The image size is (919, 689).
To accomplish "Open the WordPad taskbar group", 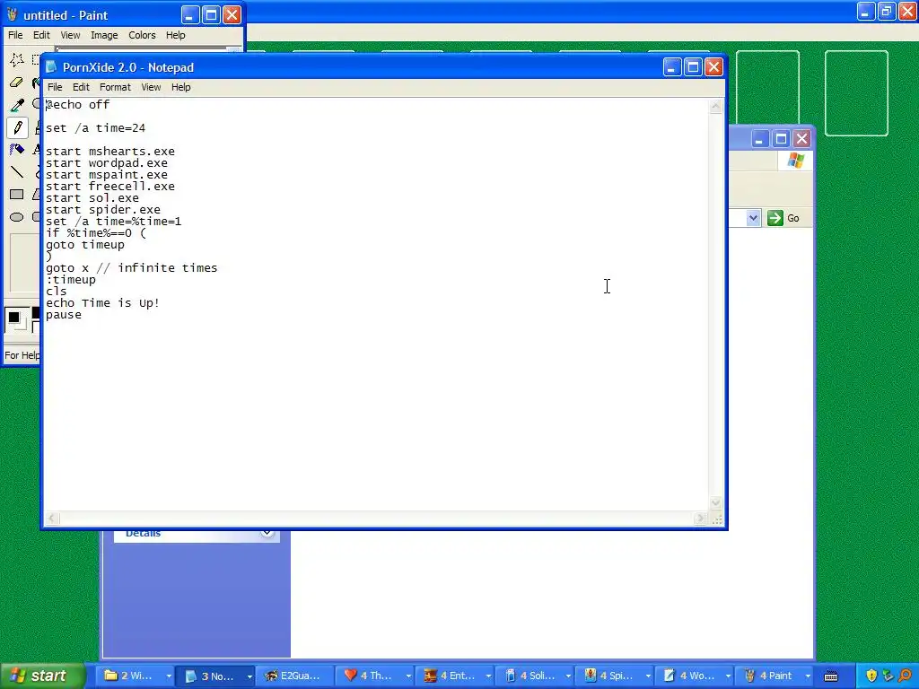I will coord(695,676).
